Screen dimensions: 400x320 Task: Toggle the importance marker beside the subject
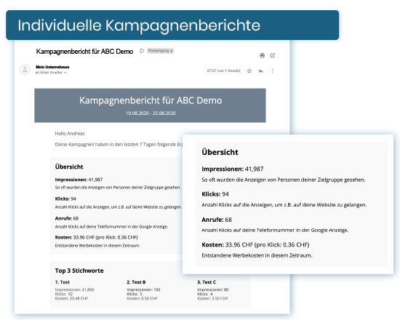click(142, 51)
